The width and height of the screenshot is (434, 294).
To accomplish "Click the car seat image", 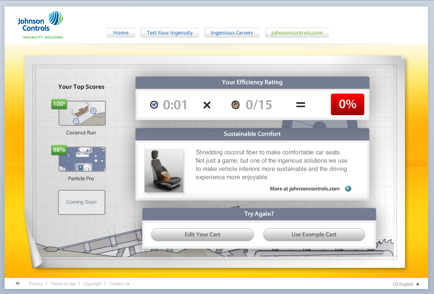I will [163, 170].
